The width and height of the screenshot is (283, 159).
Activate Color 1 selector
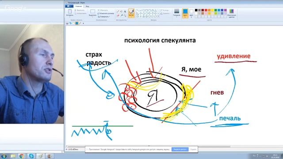tap(185, 13)
